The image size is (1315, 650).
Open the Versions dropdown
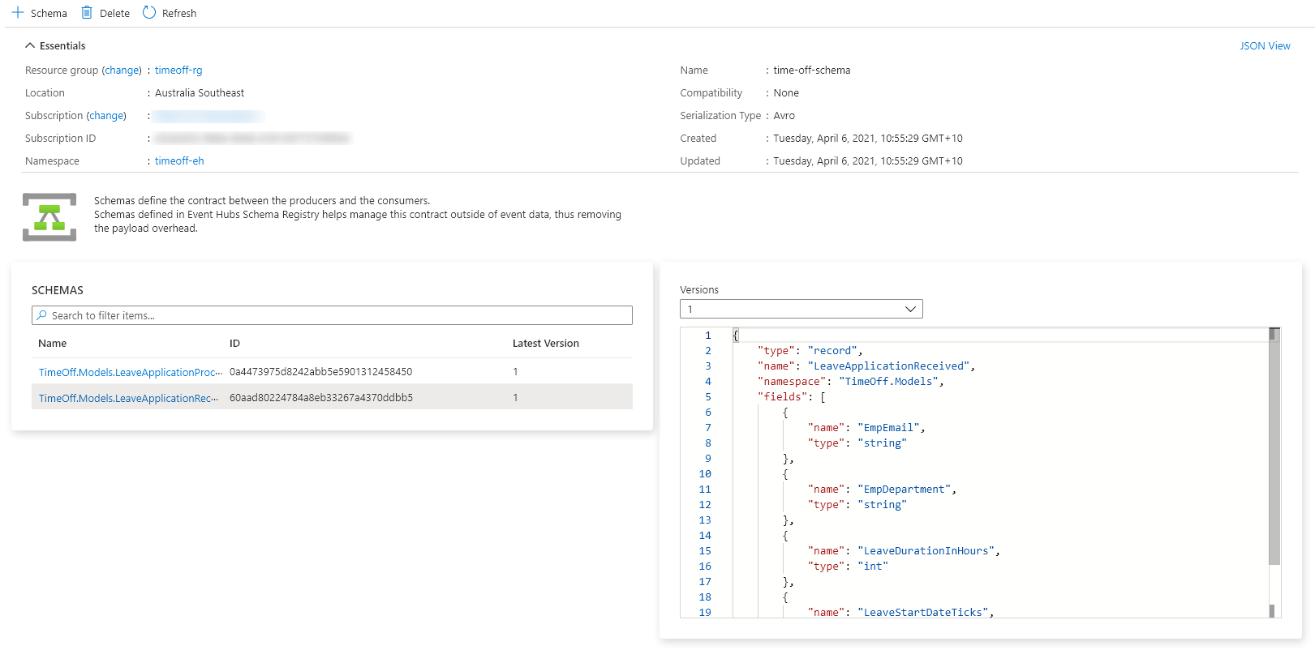801,309
